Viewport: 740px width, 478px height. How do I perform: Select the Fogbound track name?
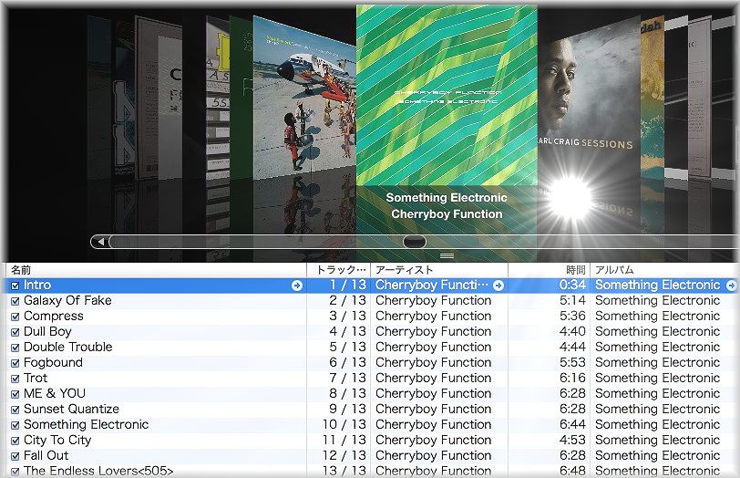coord(53,362)
